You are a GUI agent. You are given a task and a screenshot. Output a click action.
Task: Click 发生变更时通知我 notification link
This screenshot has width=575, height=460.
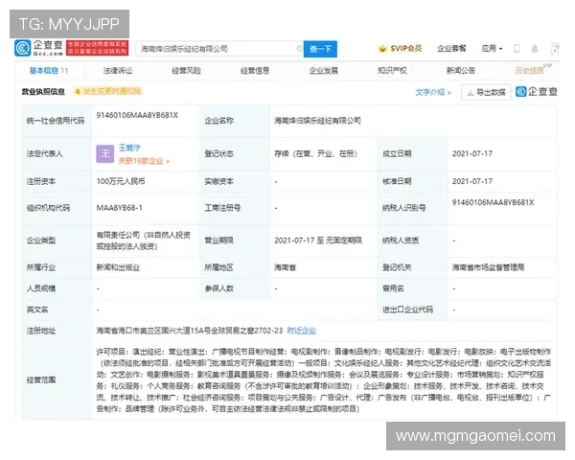click(112, 91)
